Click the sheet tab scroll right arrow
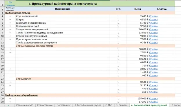The image size is (181, 107). (x=8, y=105)
